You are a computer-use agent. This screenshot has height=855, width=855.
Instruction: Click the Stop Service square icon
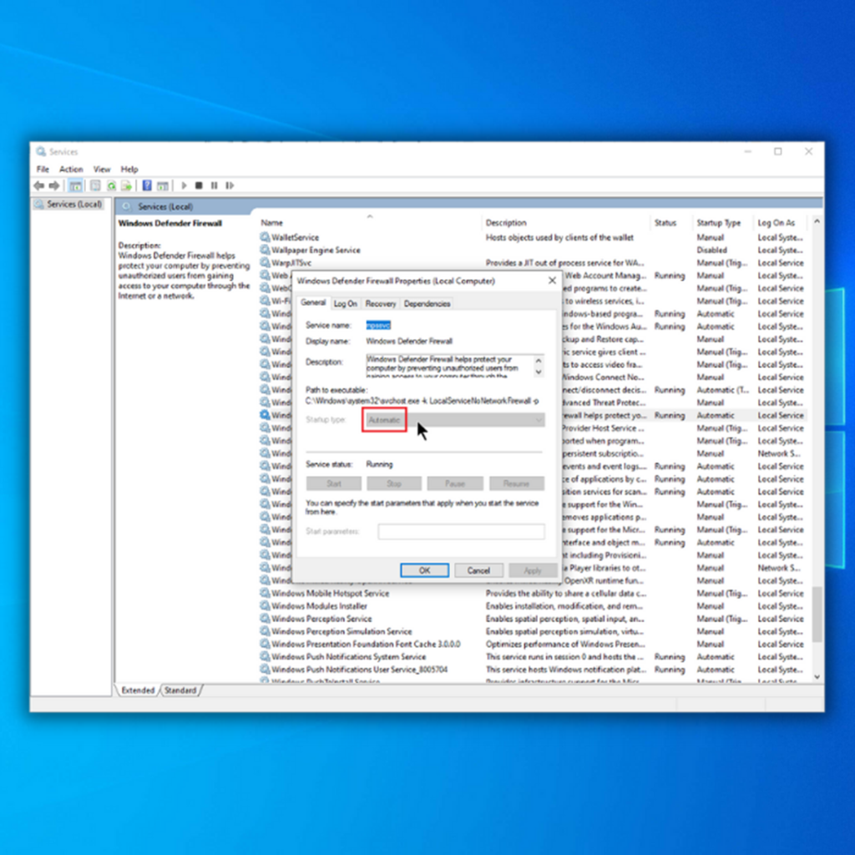coord(199,185)
